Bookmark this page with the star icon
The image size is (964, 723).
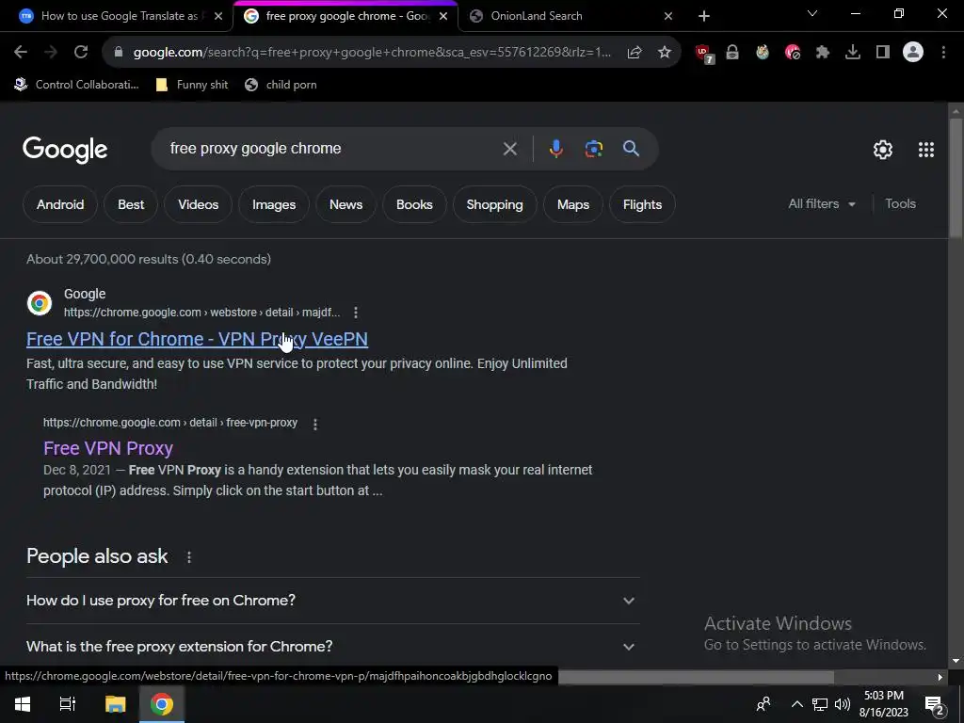(x=665, y=53)
